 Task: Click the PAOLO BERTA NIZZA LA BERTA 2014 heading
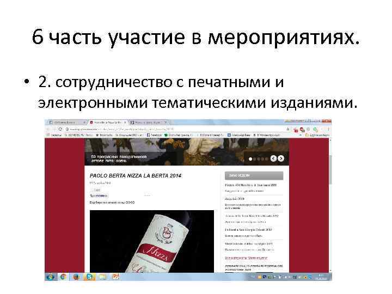coord(136,176)
